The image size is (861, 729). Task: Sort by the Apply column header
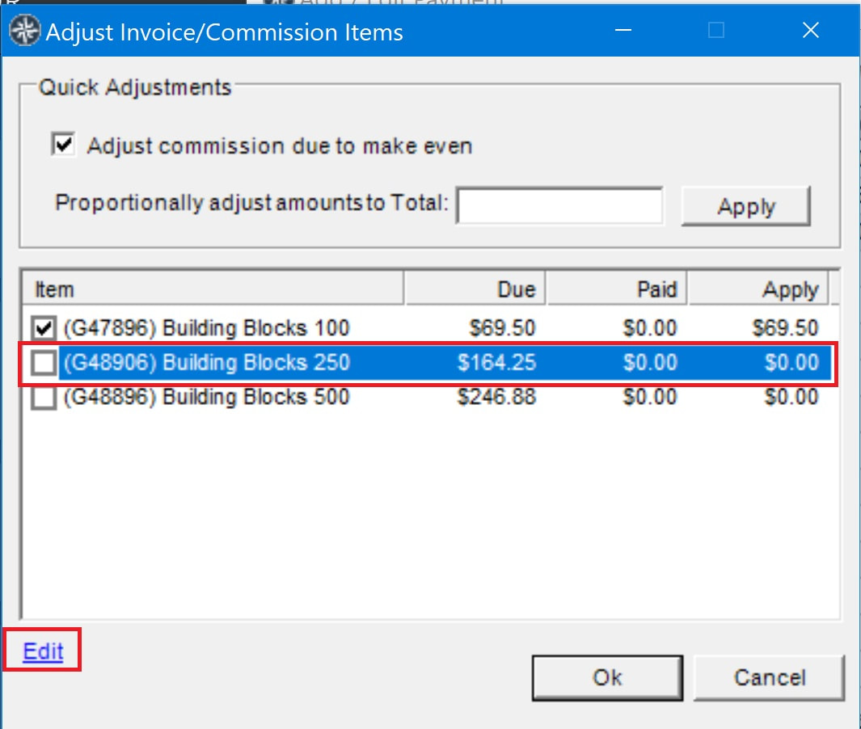pyautogui.click(x=758, y=289)
